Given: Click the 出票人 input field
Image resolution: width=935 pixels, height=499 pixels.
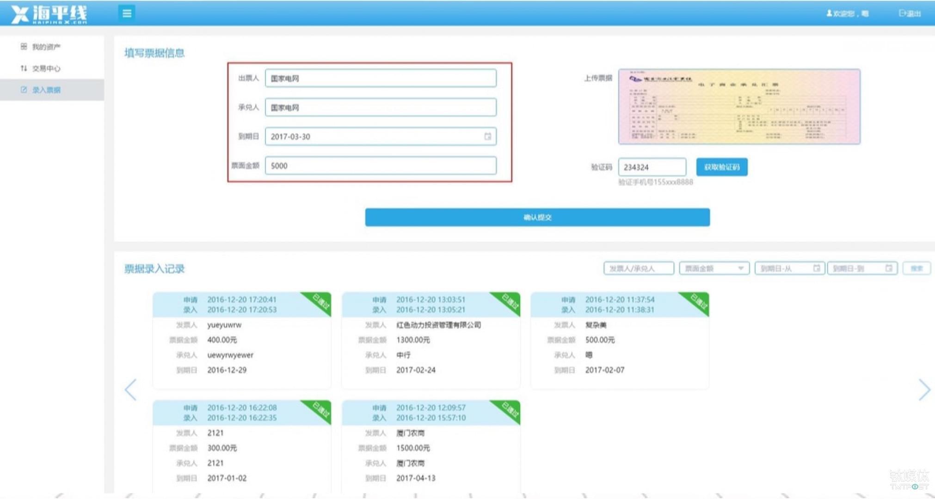Looking at the screenshot, I should click(380, 78).
